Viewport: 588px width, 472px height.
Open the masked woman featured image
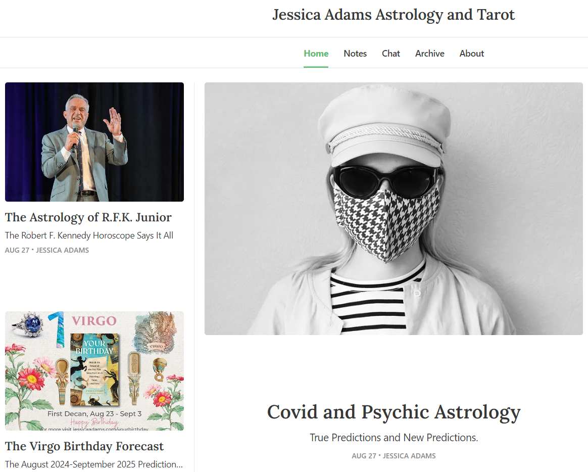[394, 209]
